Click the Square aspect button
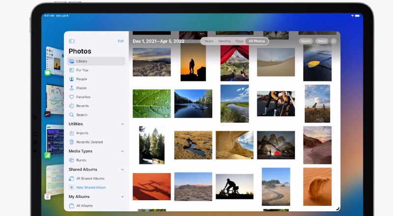The height and width of the screenshot is (216, 393). [x=306, y=41]
